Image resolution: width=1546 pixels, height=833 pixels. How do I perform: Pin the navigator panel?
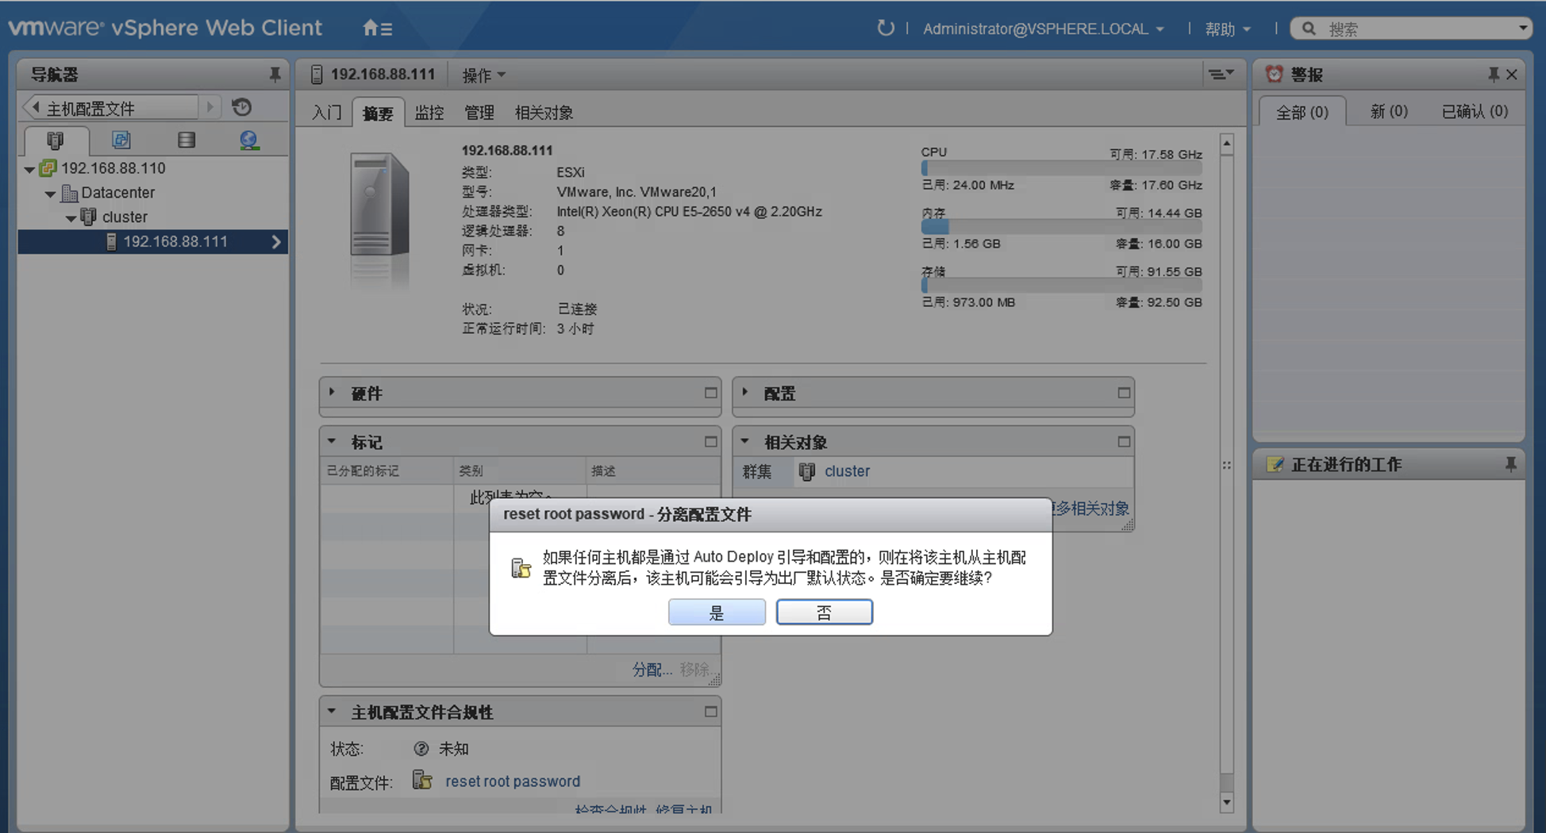click(x=275, y=75)
